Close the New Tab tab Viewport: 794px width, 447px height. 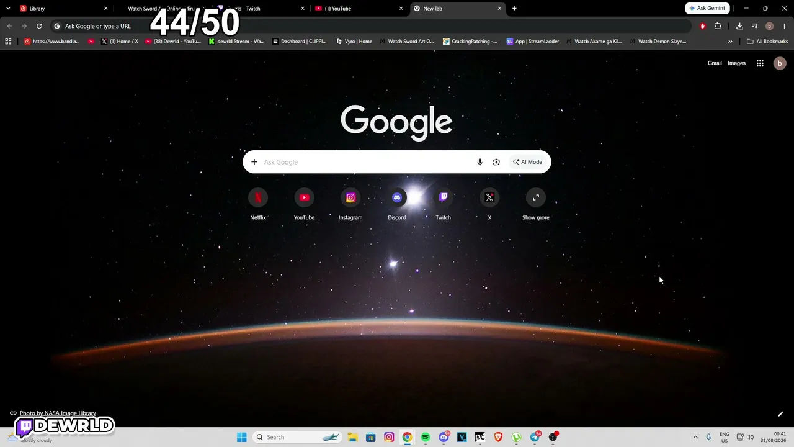click(x=499, y=9)
